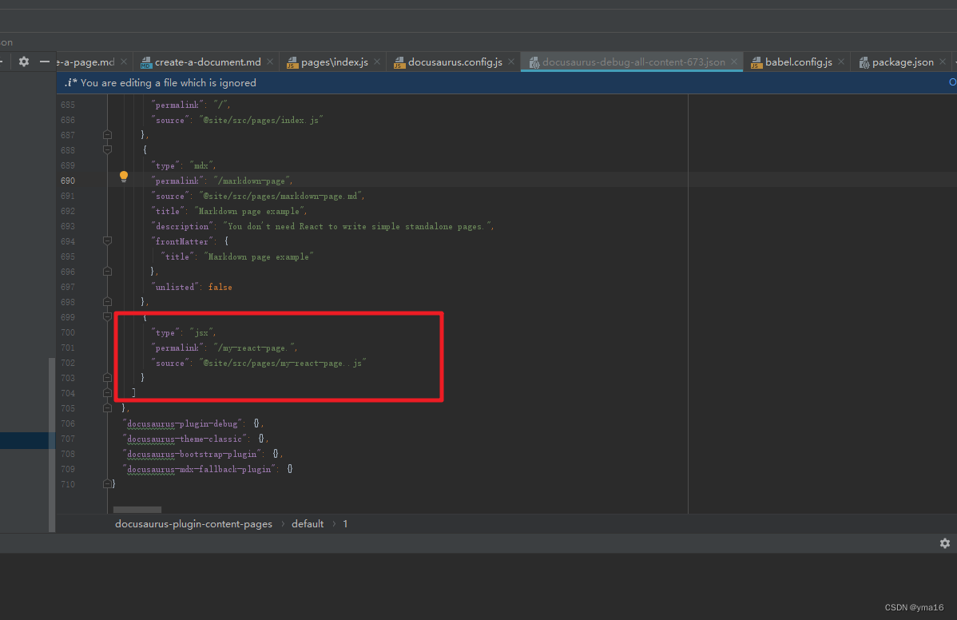957x620 pixels.
Task: Close the docusaurus.config.js tab
Action: [510, 62]
